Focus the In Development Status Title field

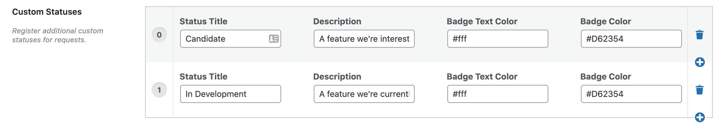point(230,94)
